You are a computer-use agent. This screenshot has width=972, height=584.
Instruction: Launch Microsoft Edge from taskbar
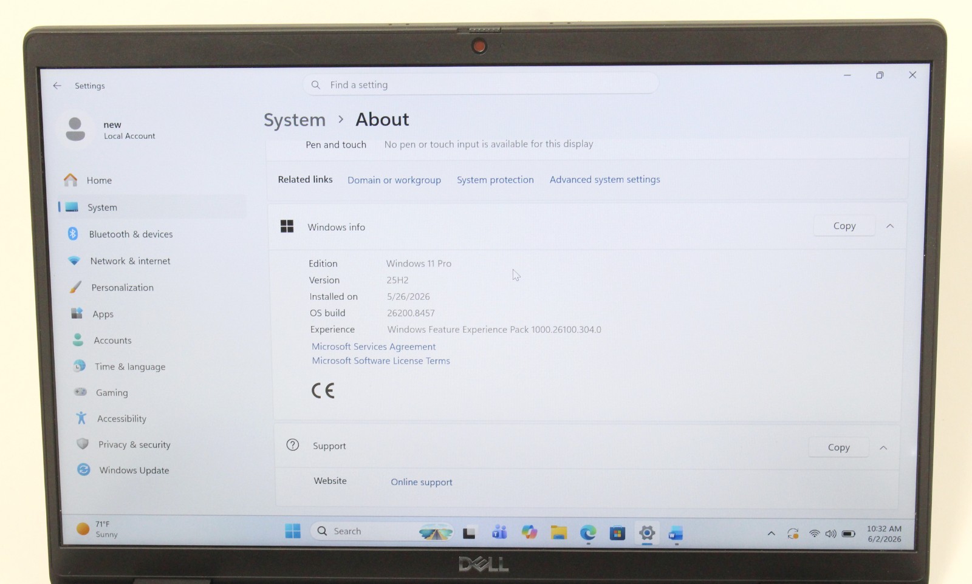point(588,533)
